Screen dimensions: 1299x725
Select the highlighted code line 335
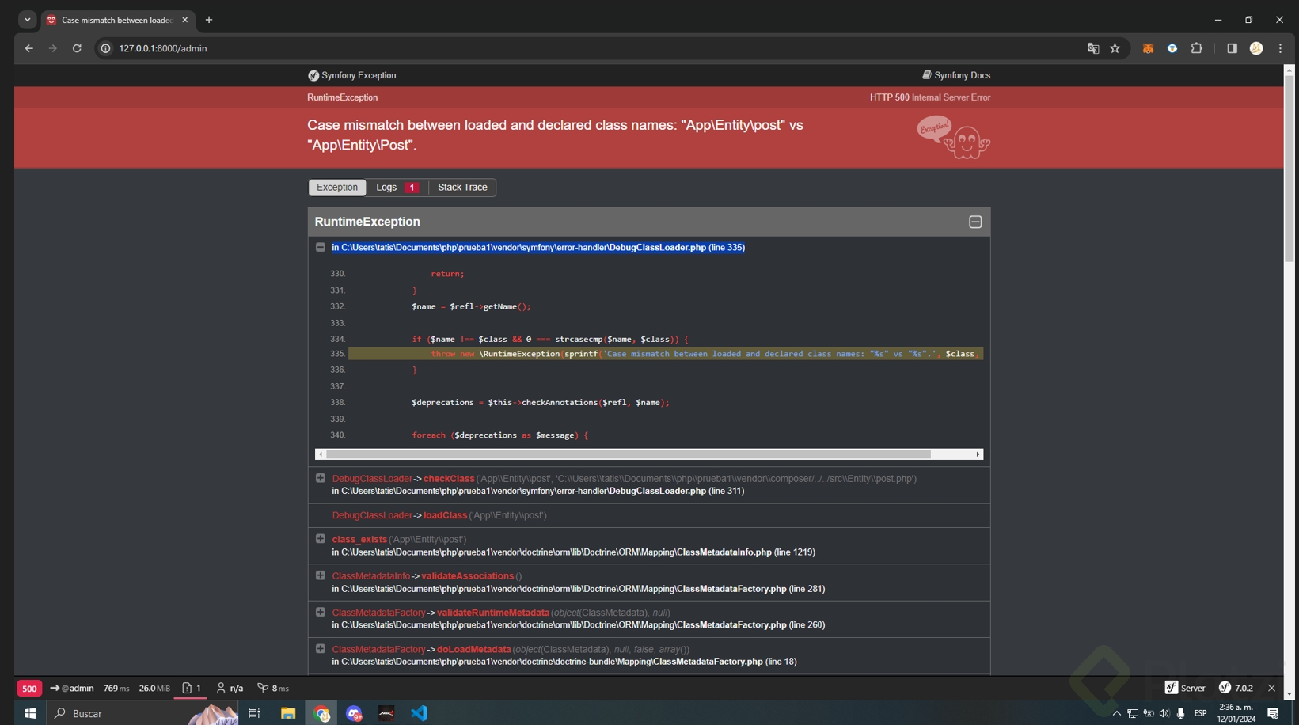coord(666,354)
